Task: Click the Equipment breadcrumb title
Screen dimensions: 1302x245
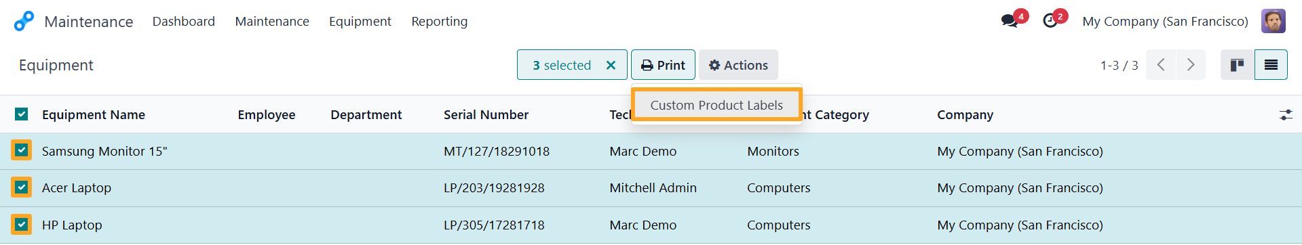Action: 56,66
